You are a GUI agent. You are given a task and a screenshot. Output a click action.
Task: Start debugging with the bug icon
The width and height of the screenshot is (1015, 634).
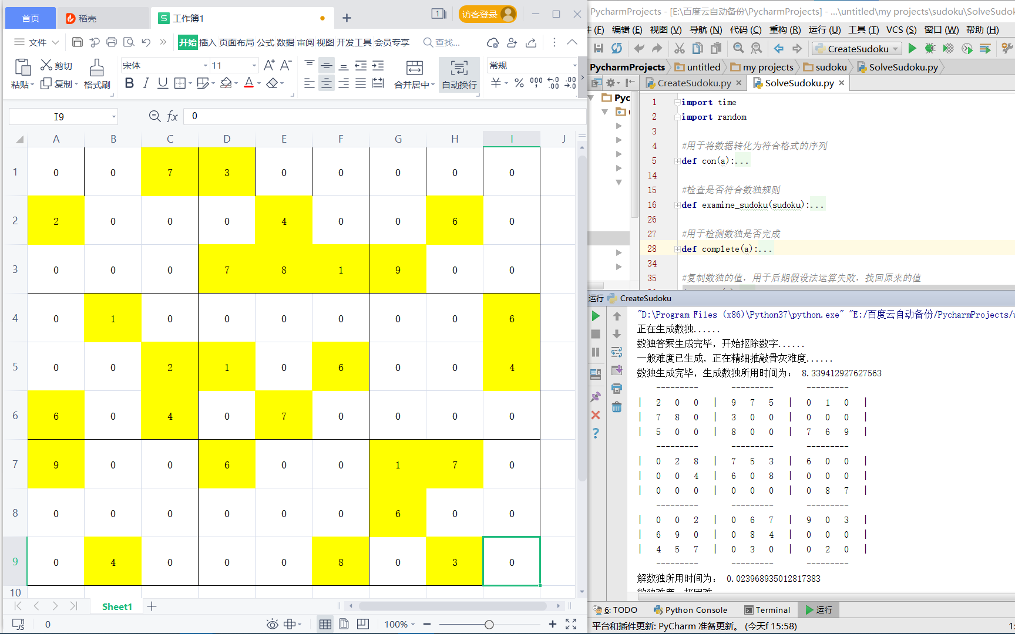(x=930, y=48)
